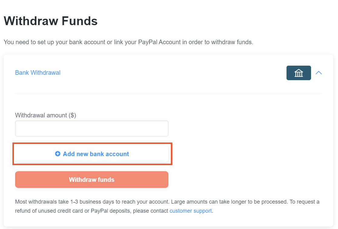The height and width of the screenshot is (229, 338).
Task: Click the Withdraw Funds page heading
Action: (51, 21)
